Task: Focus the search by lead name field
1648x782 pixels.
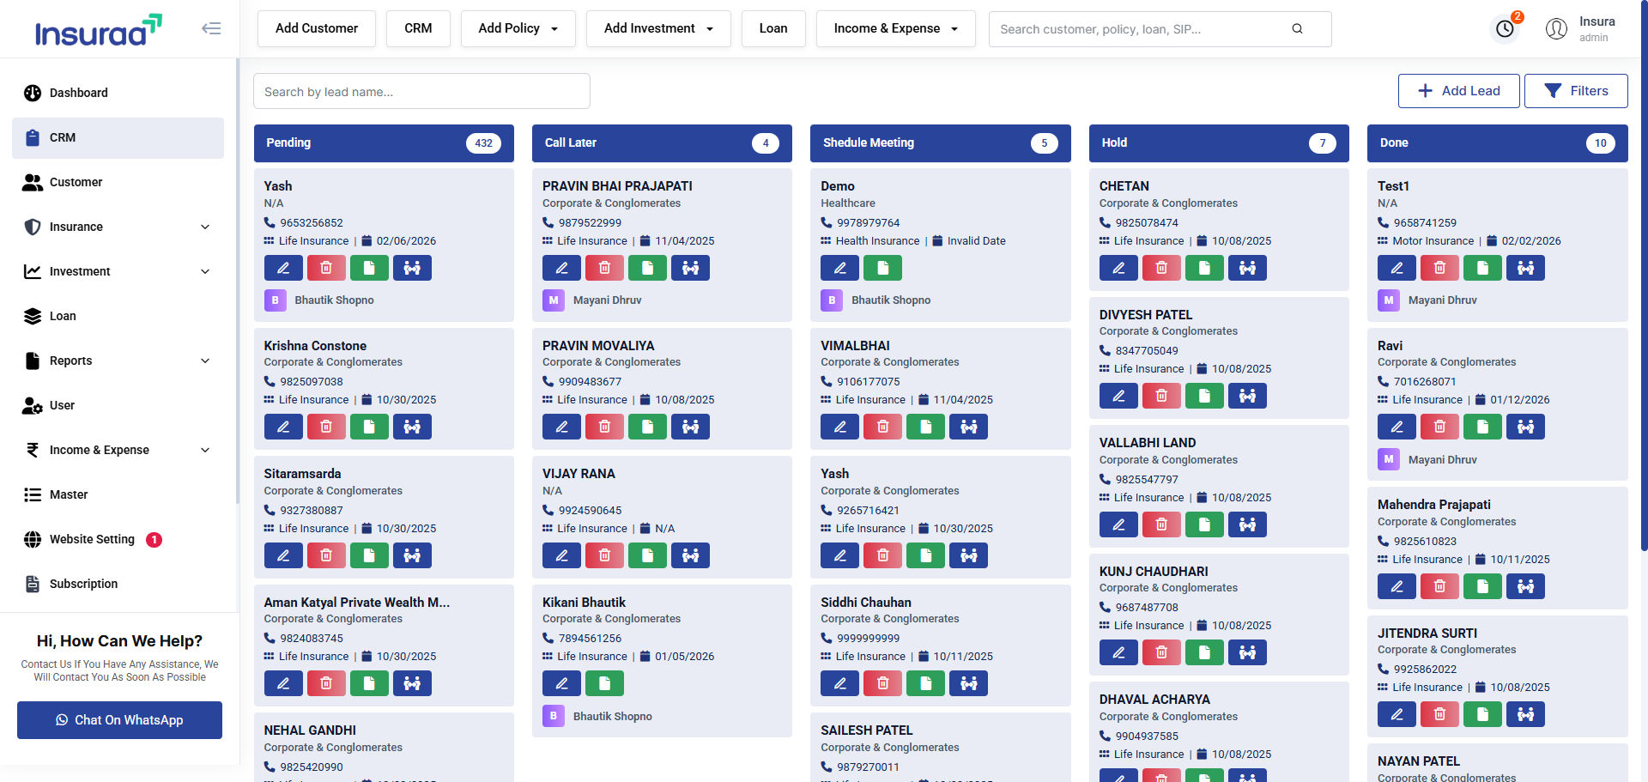Action: [421, 91]
